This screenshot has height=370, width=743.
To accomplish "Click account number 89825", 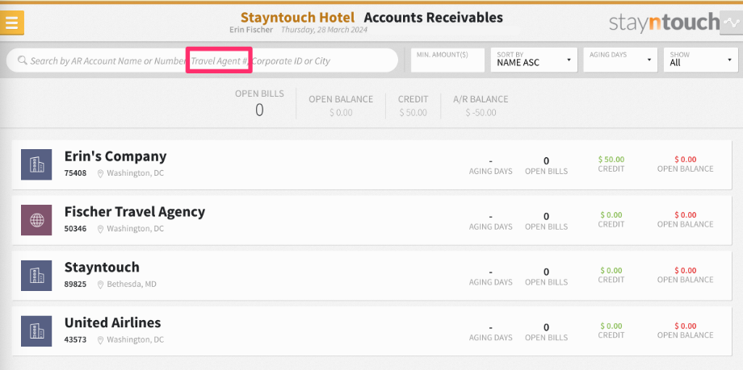I will click(75, 285).
